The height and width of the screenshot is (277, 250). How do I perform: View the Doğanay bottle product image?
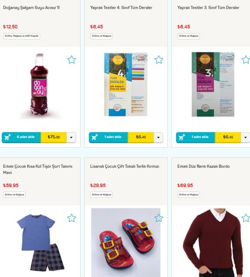39,86
